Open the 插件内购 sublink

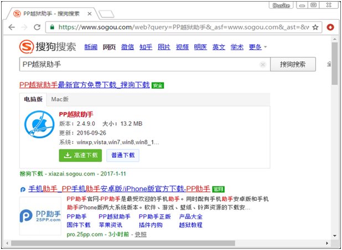coord(151,225)
